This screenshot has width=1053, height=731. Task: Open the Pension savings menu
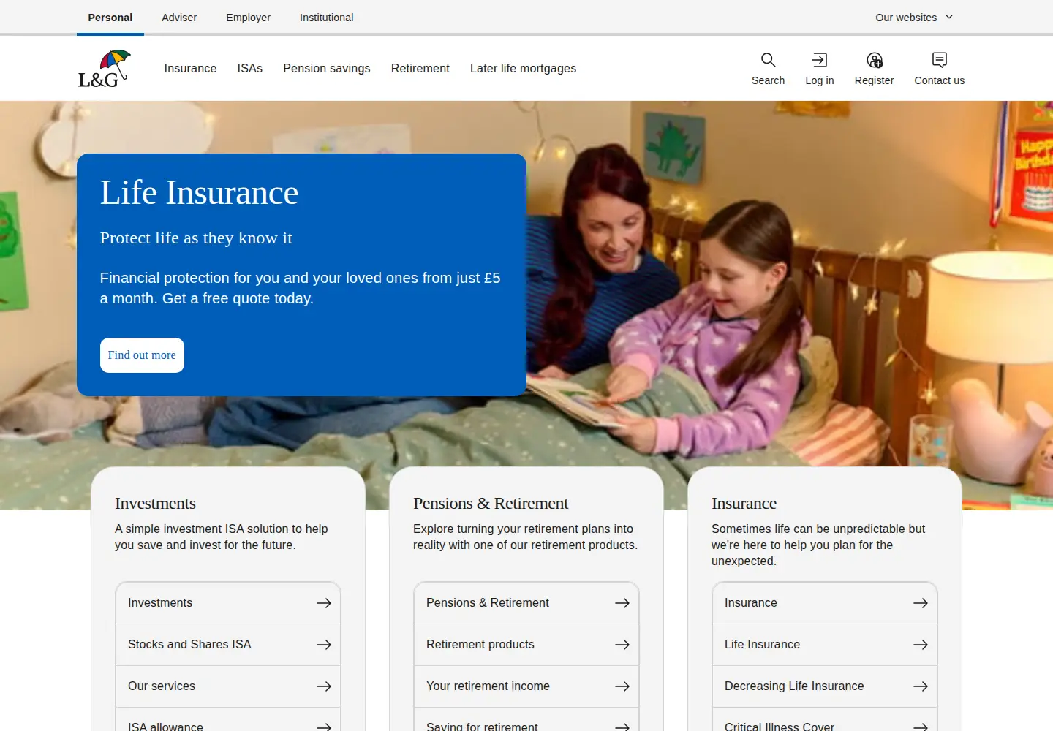tap(327, 68)
